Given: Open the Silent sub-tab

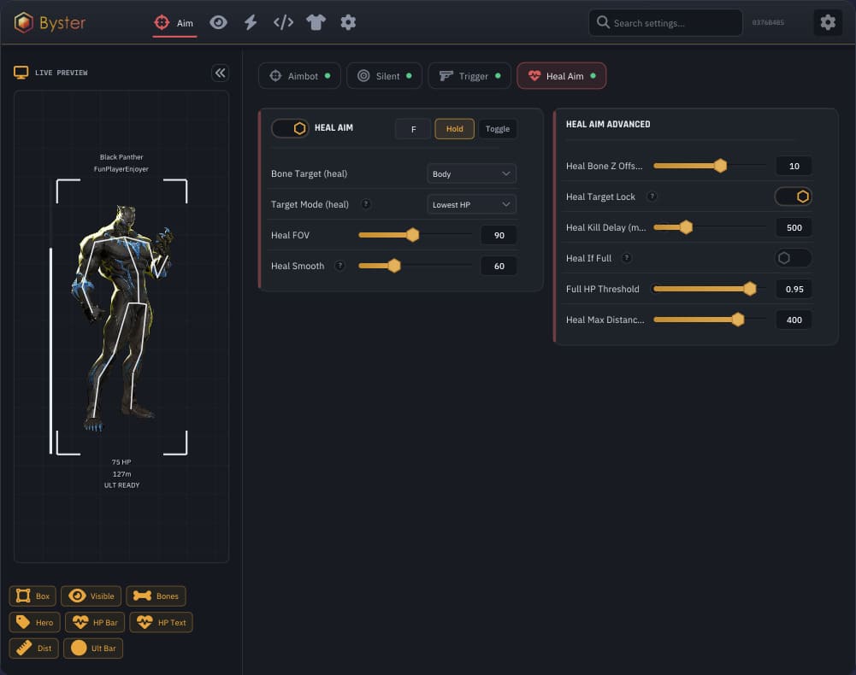Looking at the screenshot, I should point(384,76).
